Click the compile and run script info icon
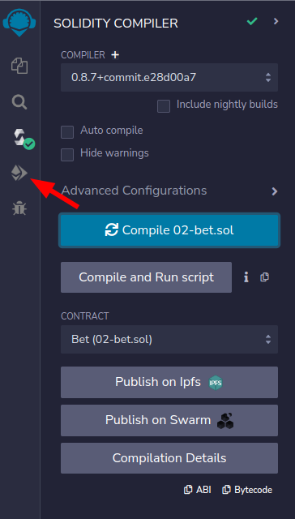Viewport: 295px width, 519px height. [246, 277]
